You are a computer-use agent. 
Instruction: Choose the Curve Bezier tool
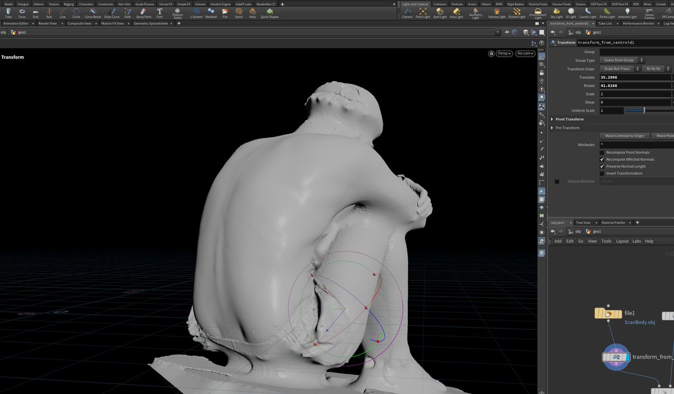click(x=93, y=12)
